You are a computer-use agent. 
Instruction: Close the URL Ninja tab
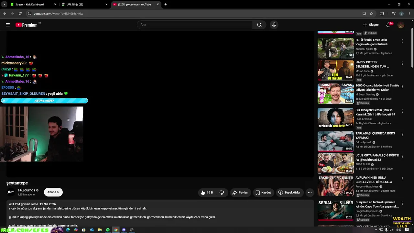tap(106, 5)
